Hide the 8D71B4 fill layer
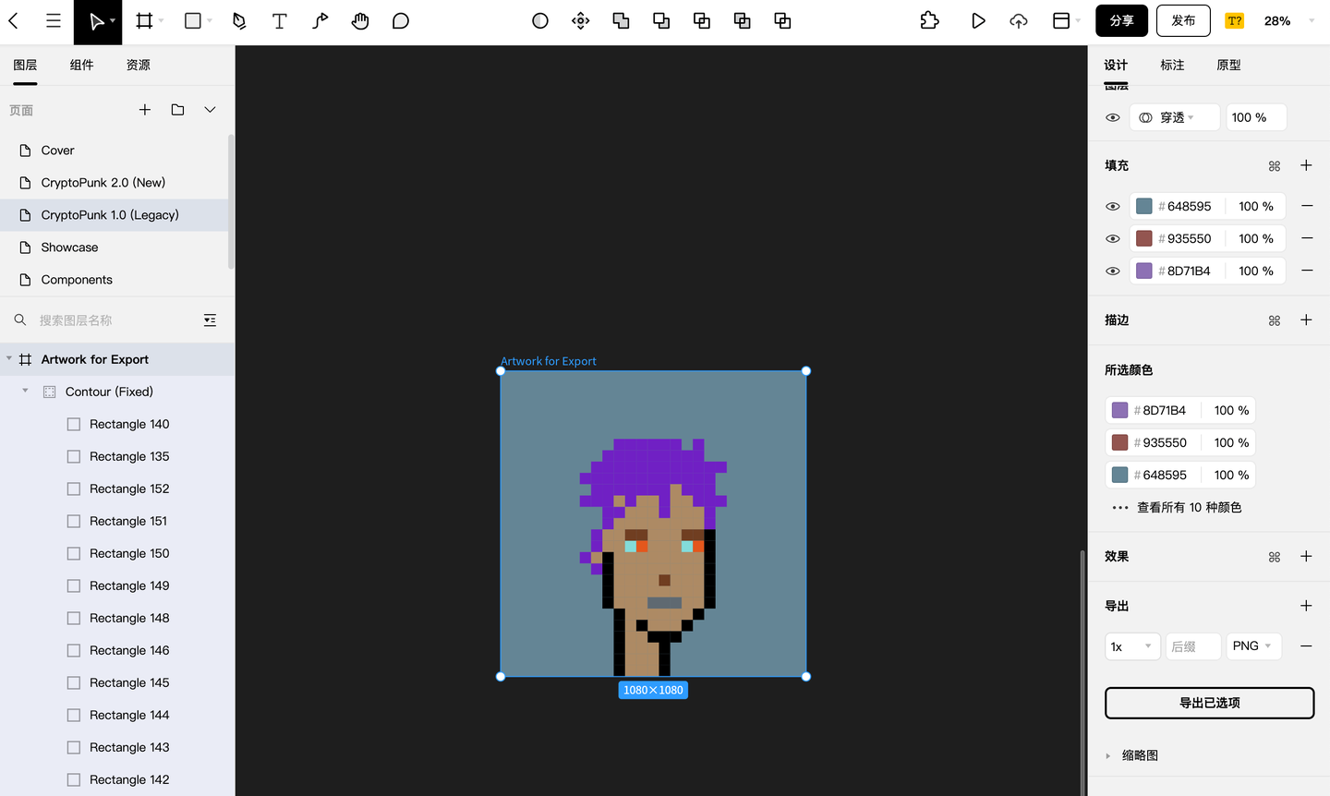 coord(1113,271)
